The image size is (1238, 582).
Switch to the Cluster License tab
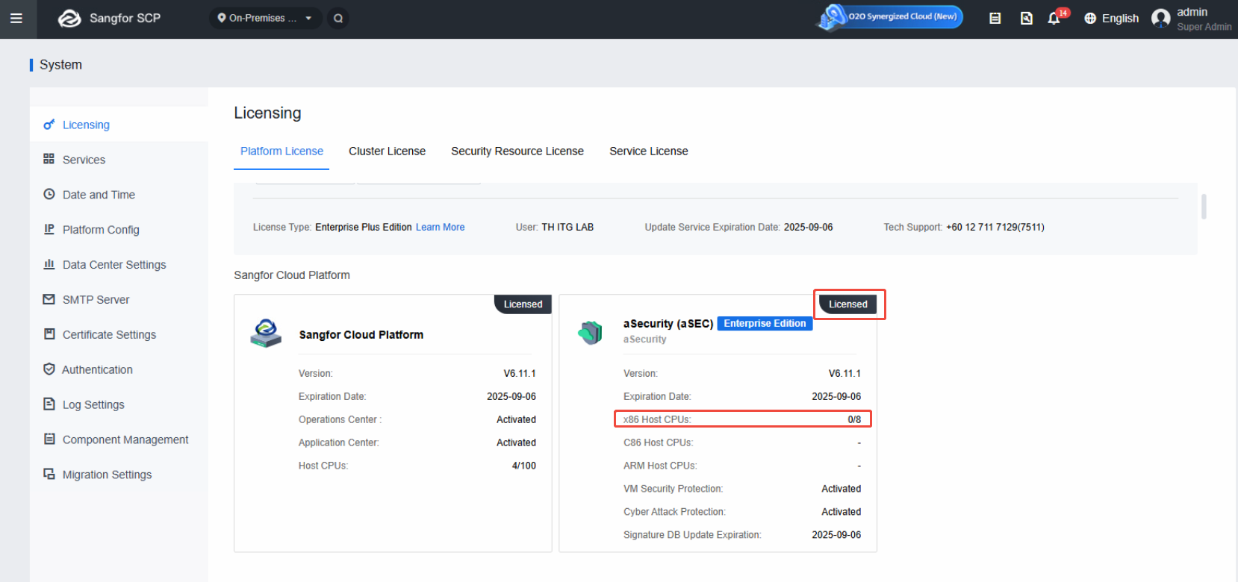coord(387,151)
